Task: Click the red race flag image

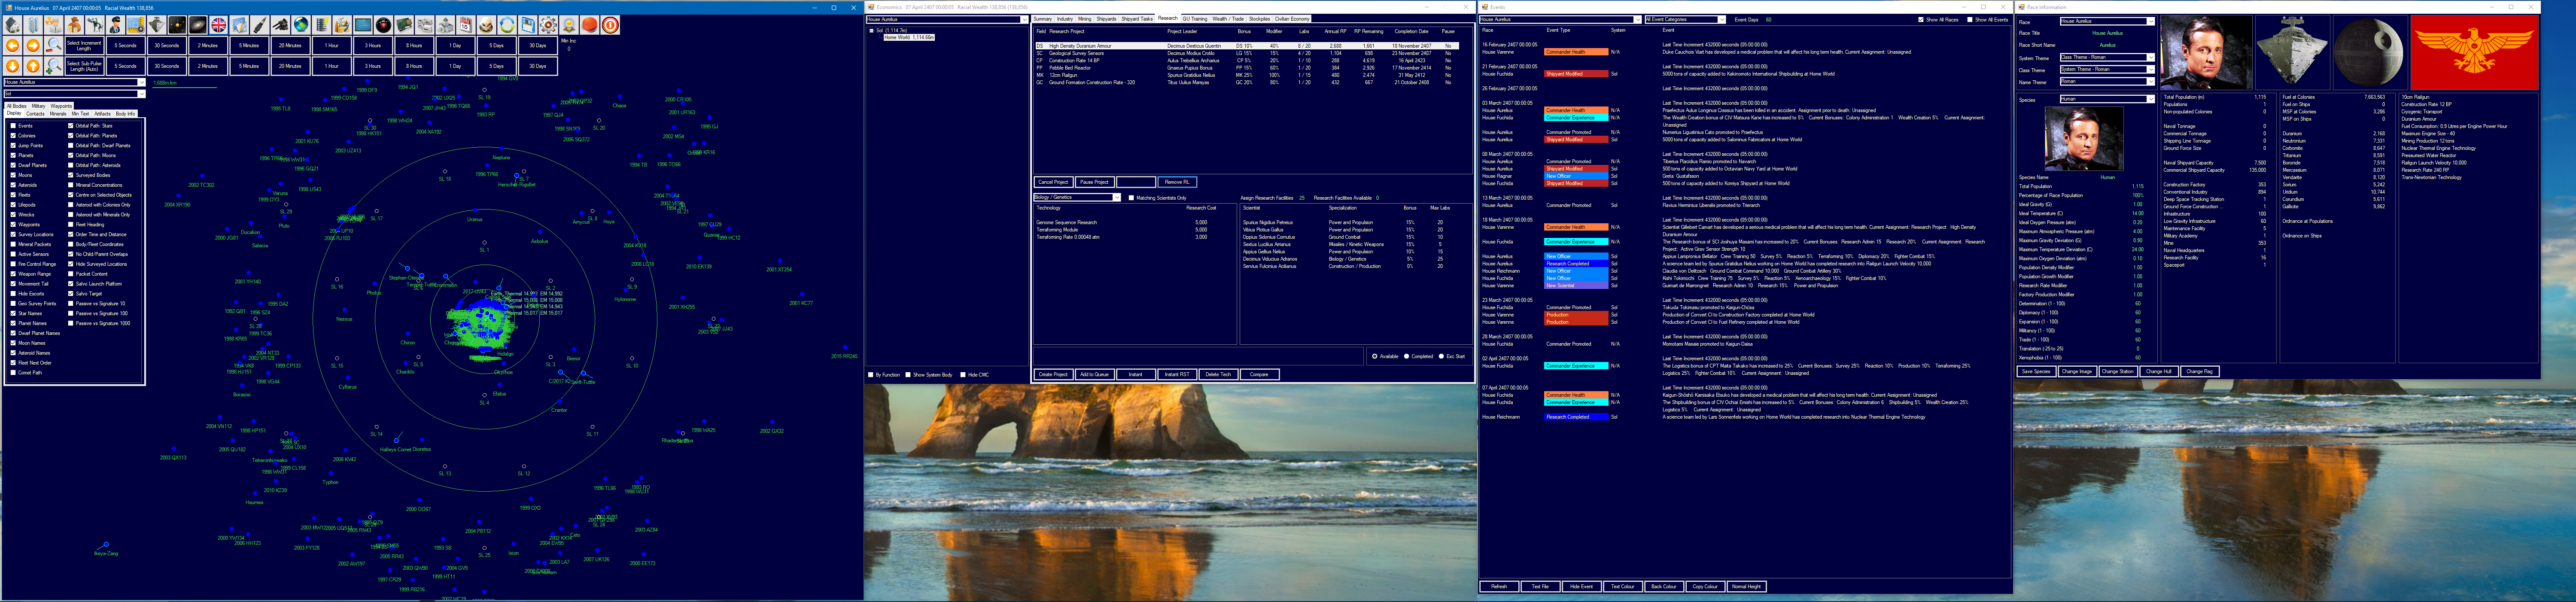Action: pos(2475,53)
